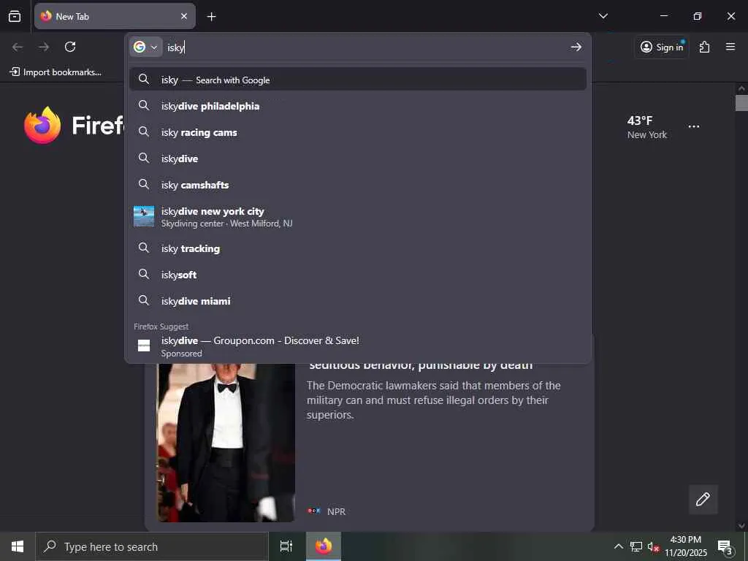Click the muted volume icon in the tray

[x=653, y=547]
